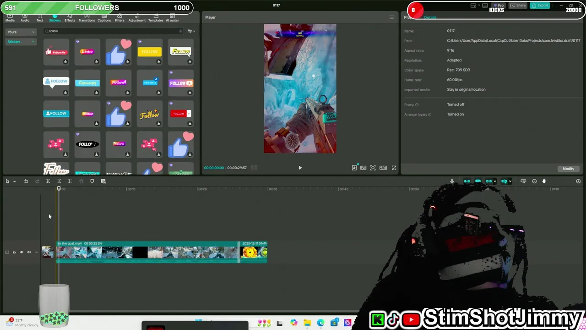Open the Captions tab
586x330 pixels.
[x=104, y=18]
